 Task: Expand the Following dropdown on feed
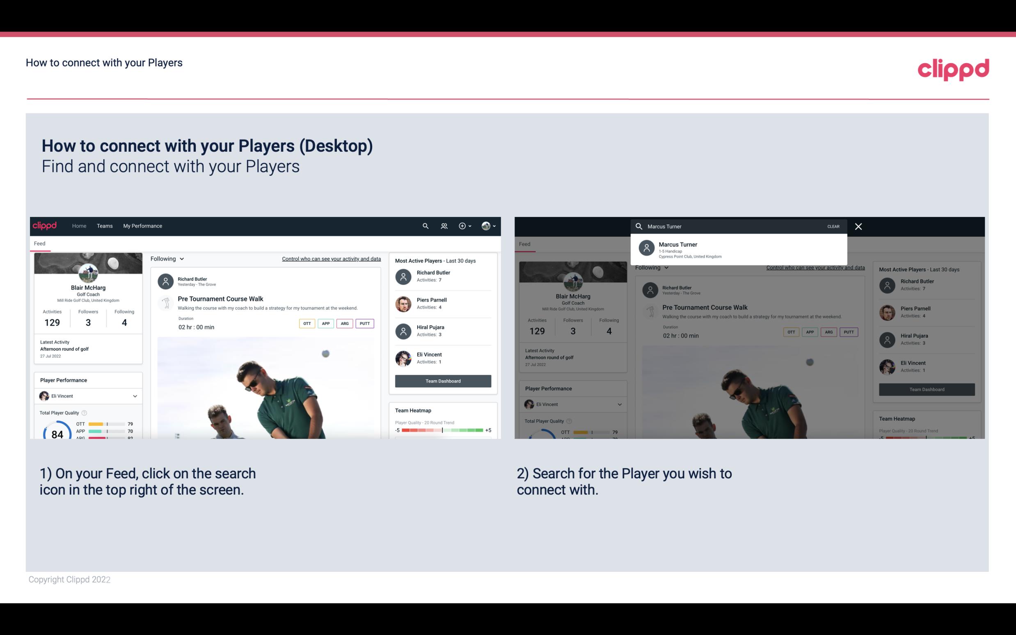(x=167, y=258)
